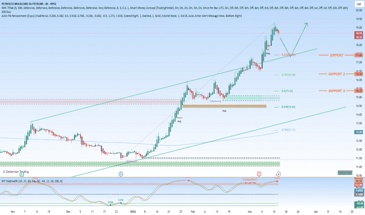The height and width of the screenshot is (215, 365).
Task: Click the lightning bolt event icon
Action: (x=278, y=174)
